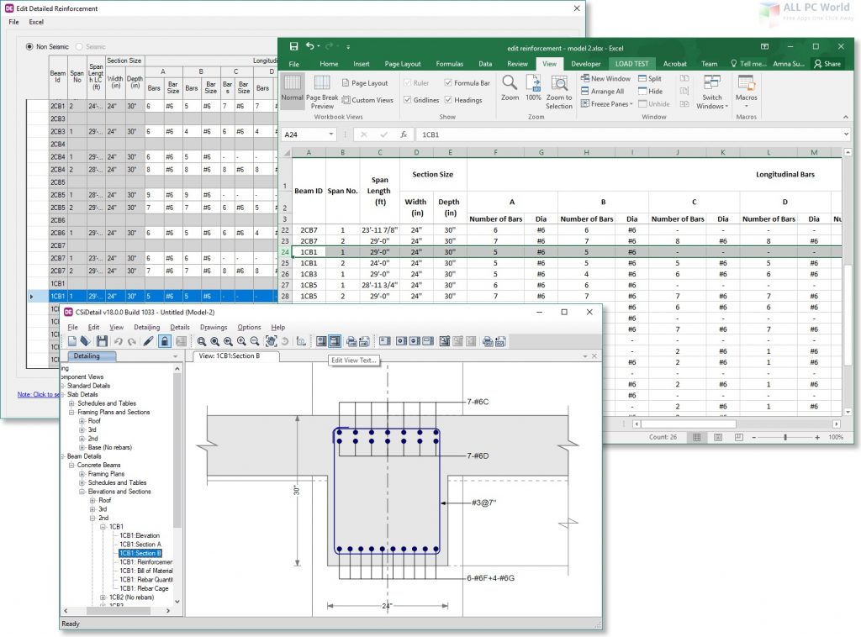
Task: Click the Tell me search box in Excel
Action: 748,64
